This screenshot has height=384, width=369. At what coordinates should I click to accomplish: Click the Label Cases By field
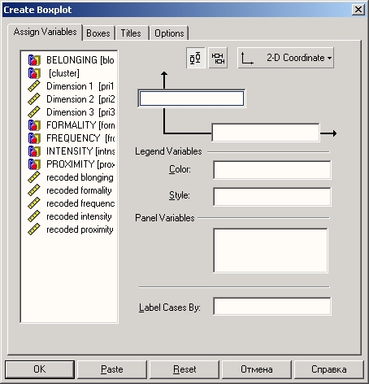(x=272, y=307)
